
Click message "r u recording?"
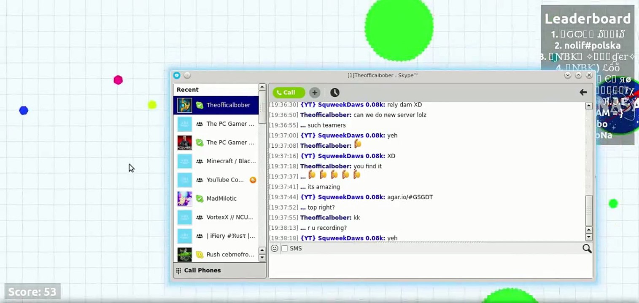[327, 228]
